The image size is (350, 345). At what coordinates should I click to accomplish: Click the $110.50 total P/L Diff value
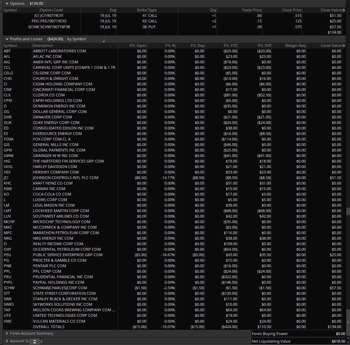click(x=264, y=327)
